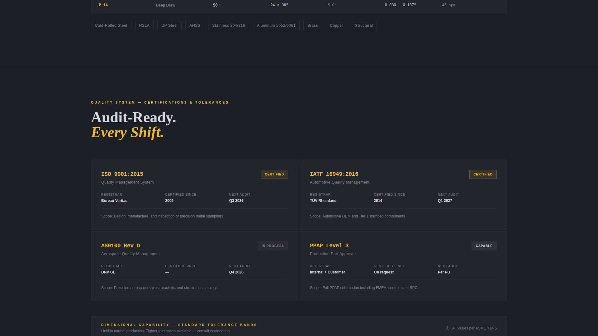
Task: Click the PPAP Level 3 heading
Action: click(329, 245)
